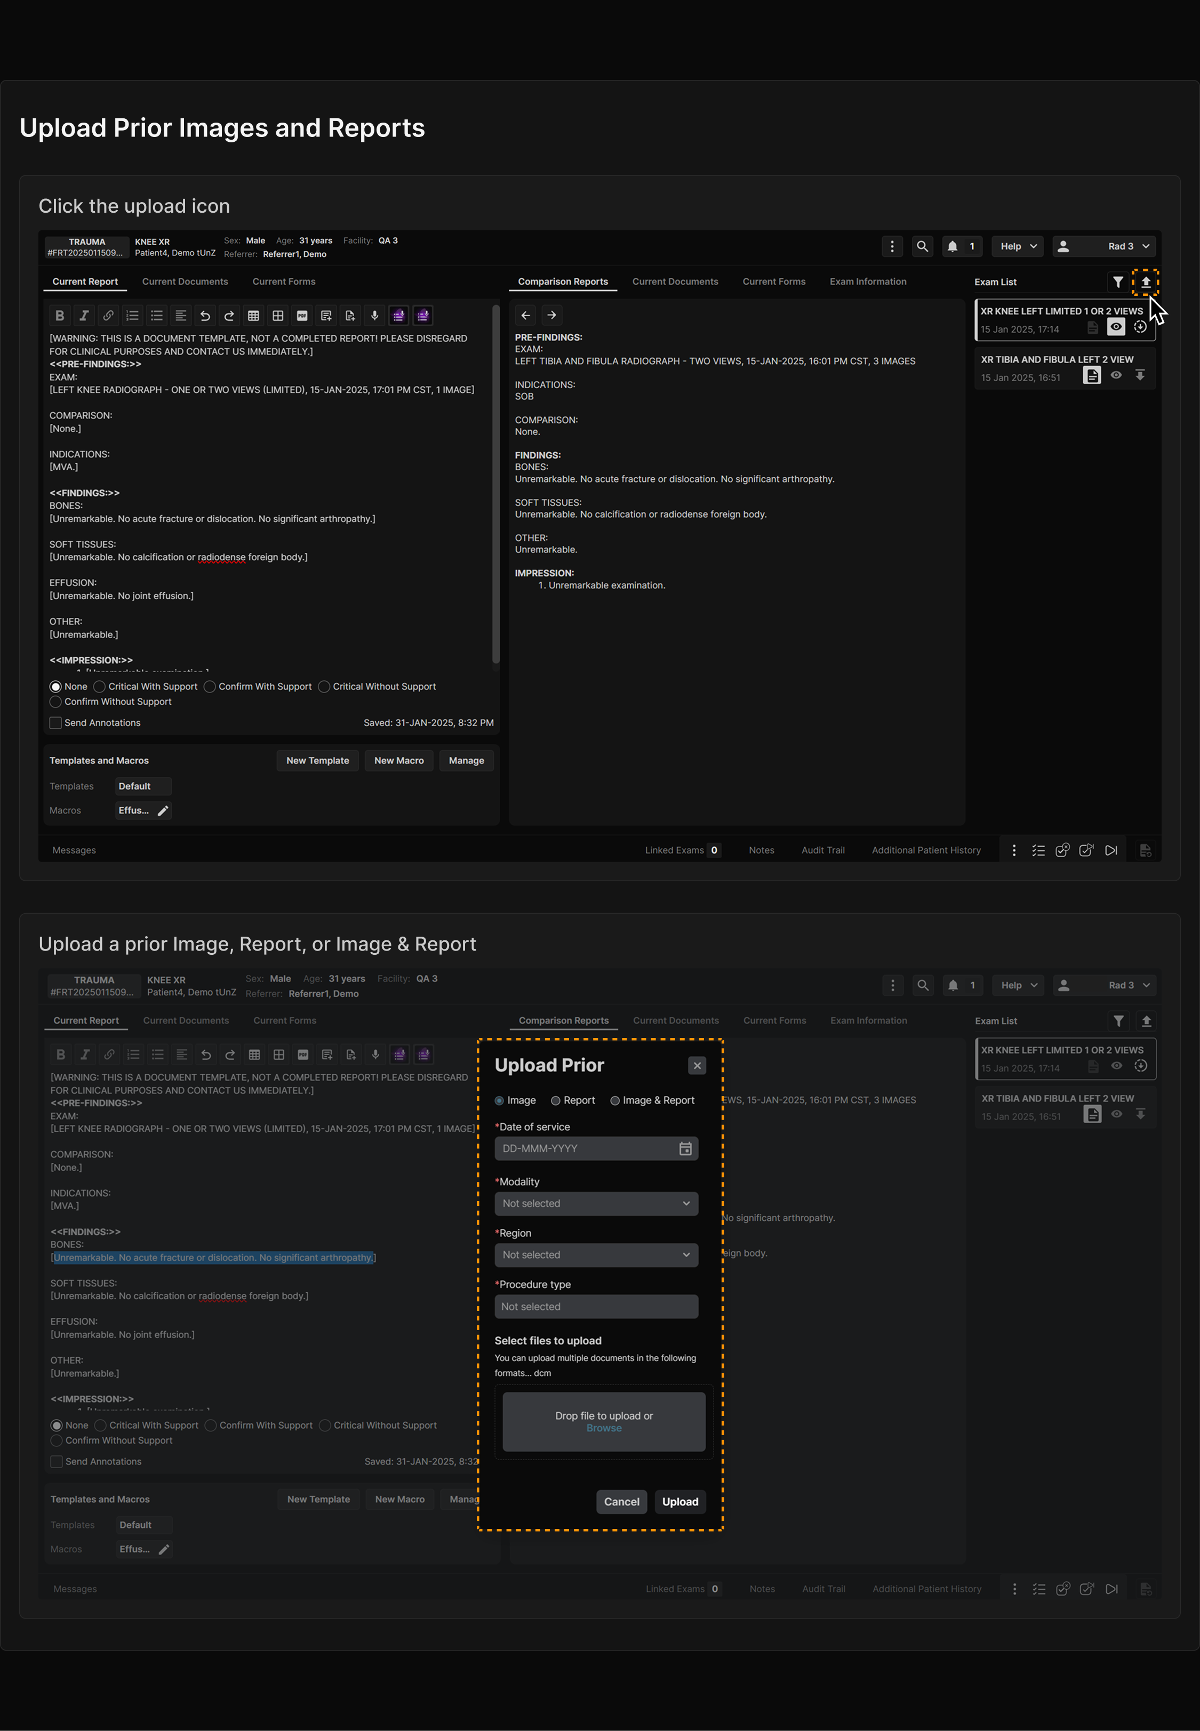This screenshot has height=1731, width=1200.
Task: Open Current Documents tab beside upper Current Report
Action: pyautogui.click(x=185, y=282)
